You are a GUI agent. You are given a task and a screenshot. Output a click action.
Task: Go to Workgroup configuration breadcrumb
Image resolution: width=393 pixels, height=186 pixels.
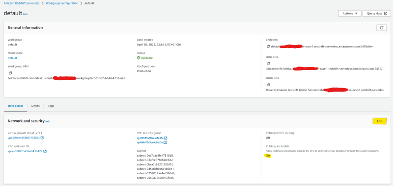coord(62,3)
